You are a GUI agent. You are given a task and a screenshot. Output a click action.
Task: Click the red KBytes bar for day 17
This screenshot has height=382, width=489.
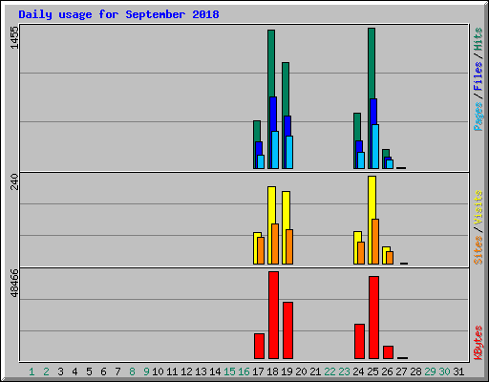(259, 346)
